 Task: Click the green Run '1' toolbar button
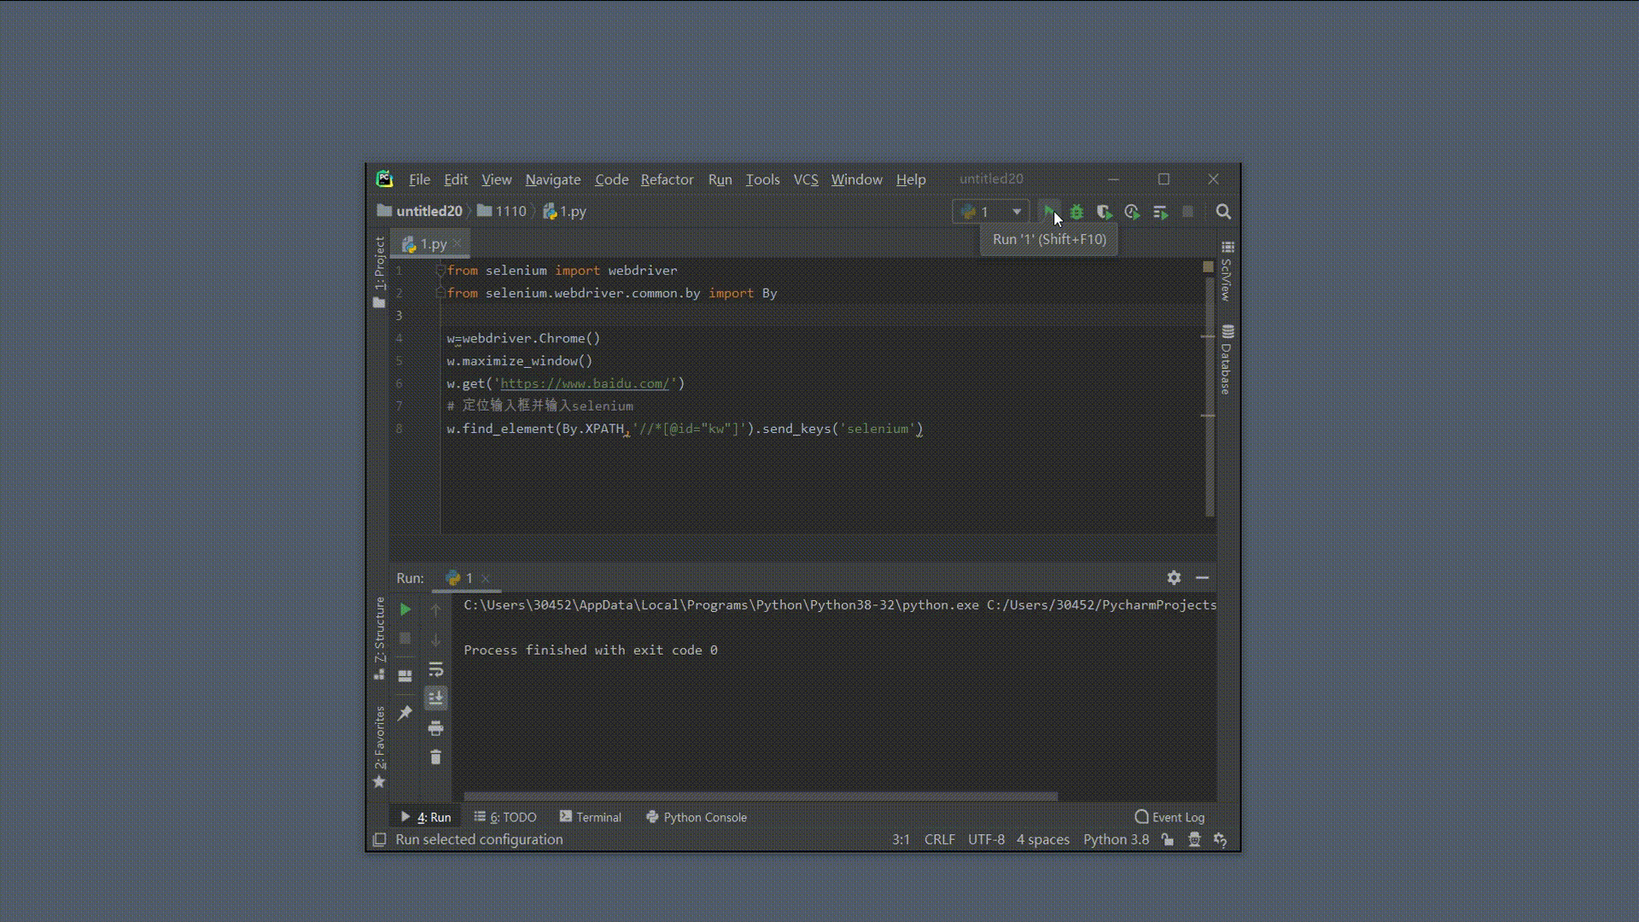pos(1048,212)
